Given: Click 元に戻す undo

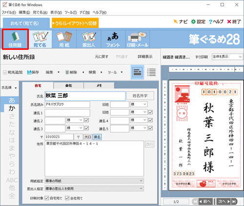Looking at the screenshot, I should (x=102, y=57).
